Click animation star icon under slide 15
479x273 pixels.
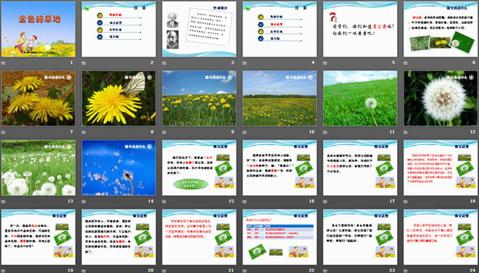(x=164, y=201)
